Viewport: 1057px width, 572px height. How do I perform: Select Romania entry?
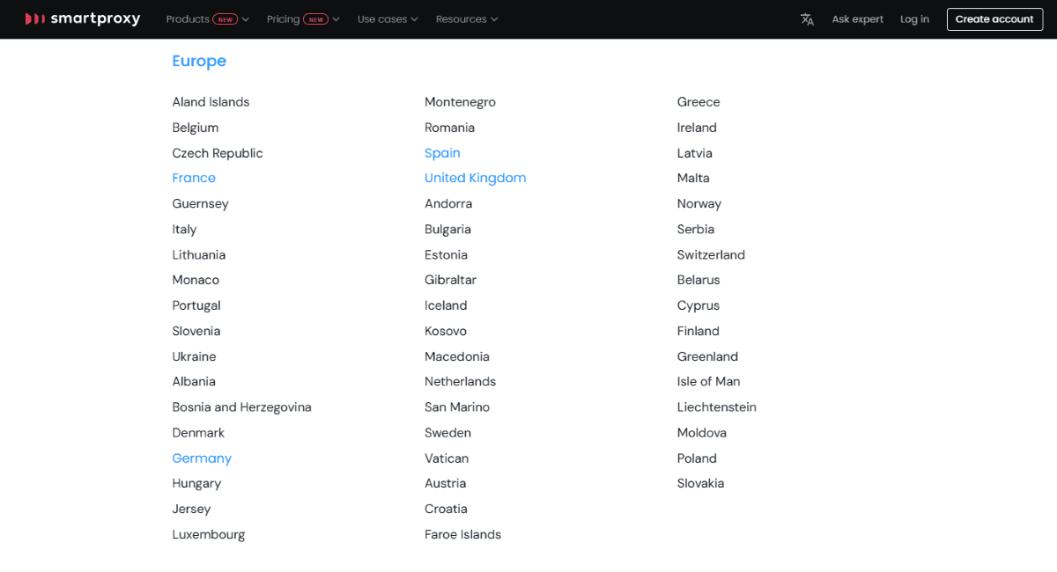pyautogui.click(x=449, y=128)
